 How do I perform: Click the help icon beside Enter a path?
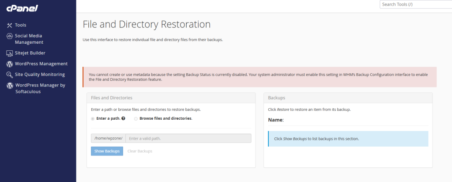coord(124,118)
